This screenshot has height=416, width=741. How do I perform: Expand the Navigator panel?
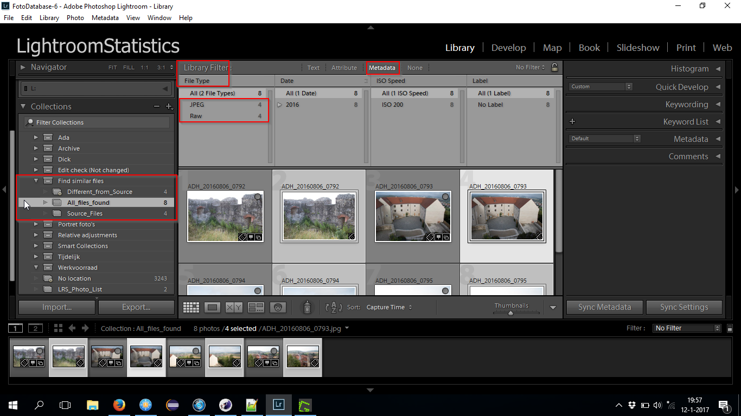pyautogui.click(x=23, y=67)
